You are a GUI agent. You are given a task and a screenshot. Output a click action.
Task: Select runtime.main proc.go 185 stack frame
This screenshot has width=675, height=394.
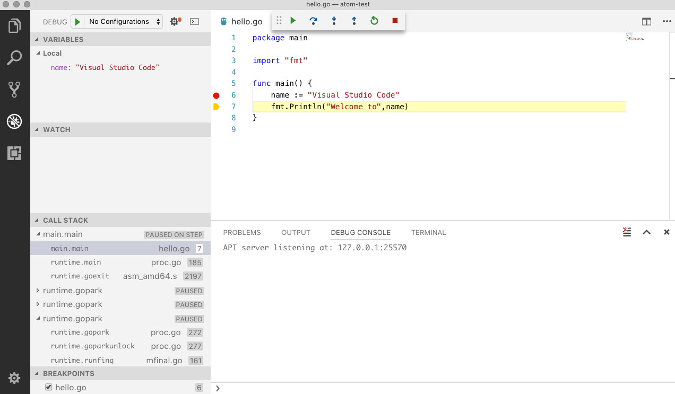pos(120,262)
